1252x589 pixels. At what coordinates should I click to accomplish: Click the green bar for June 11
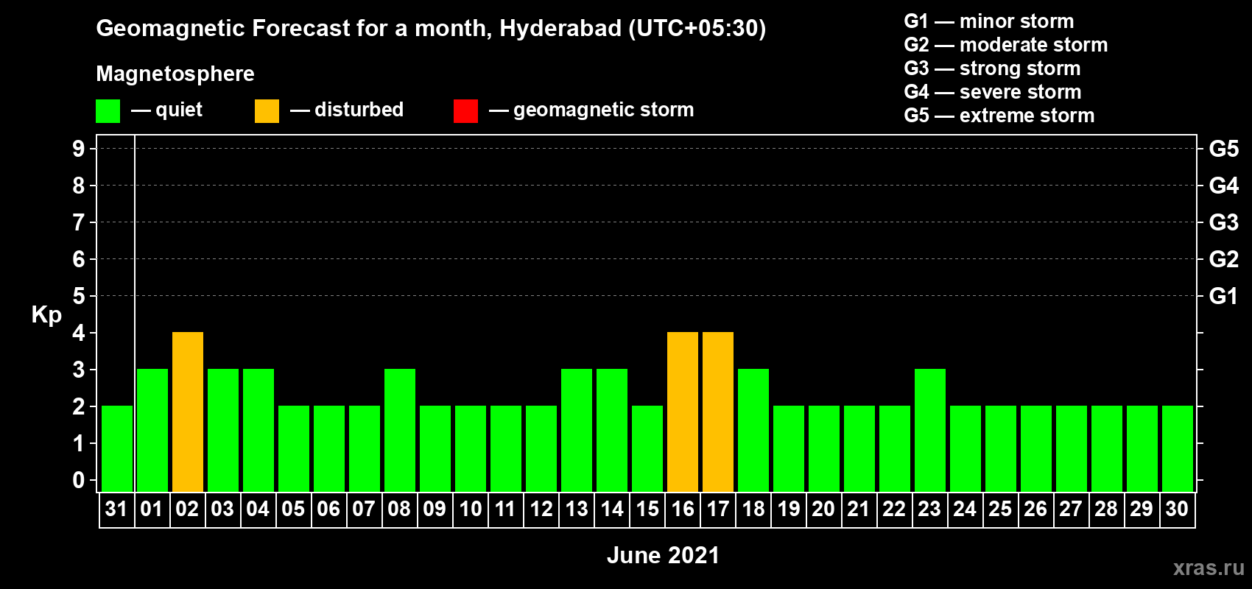[506, 448]
